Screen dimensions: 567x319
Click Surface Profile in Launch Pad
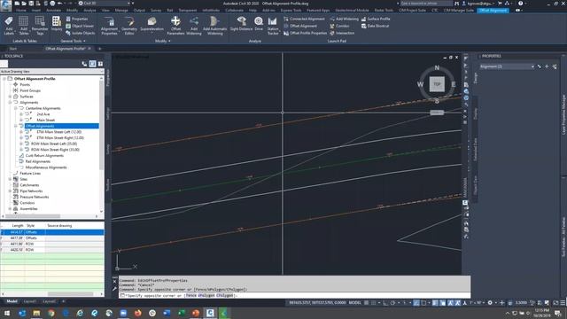click(376, 19)
